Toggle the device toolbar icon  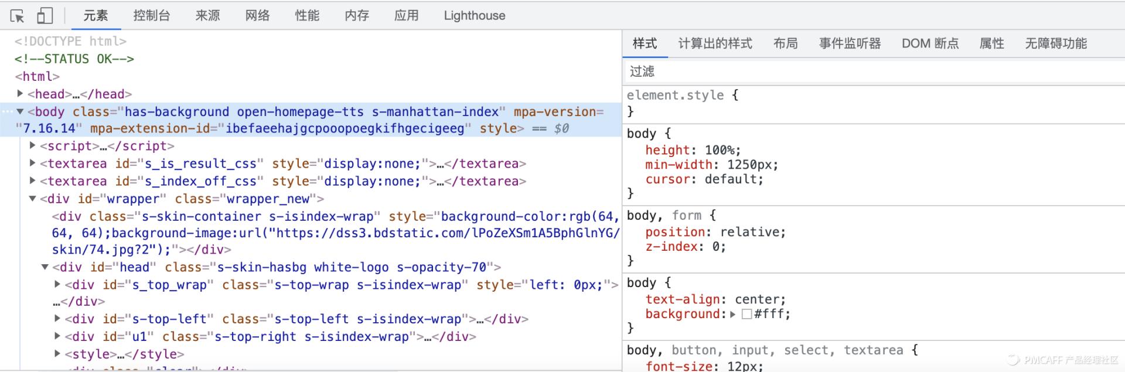(x=45, y=16)
